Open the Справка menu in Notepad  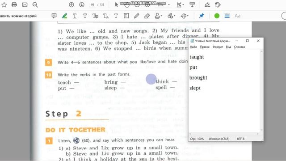click(240, 47)
